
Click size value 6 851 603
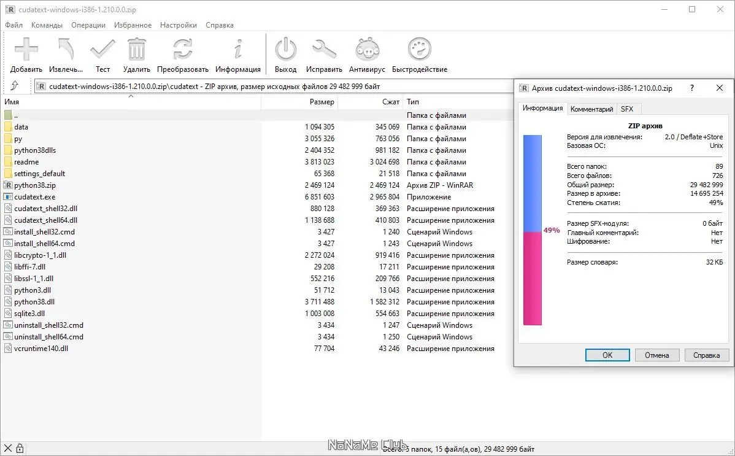point(320,197)
